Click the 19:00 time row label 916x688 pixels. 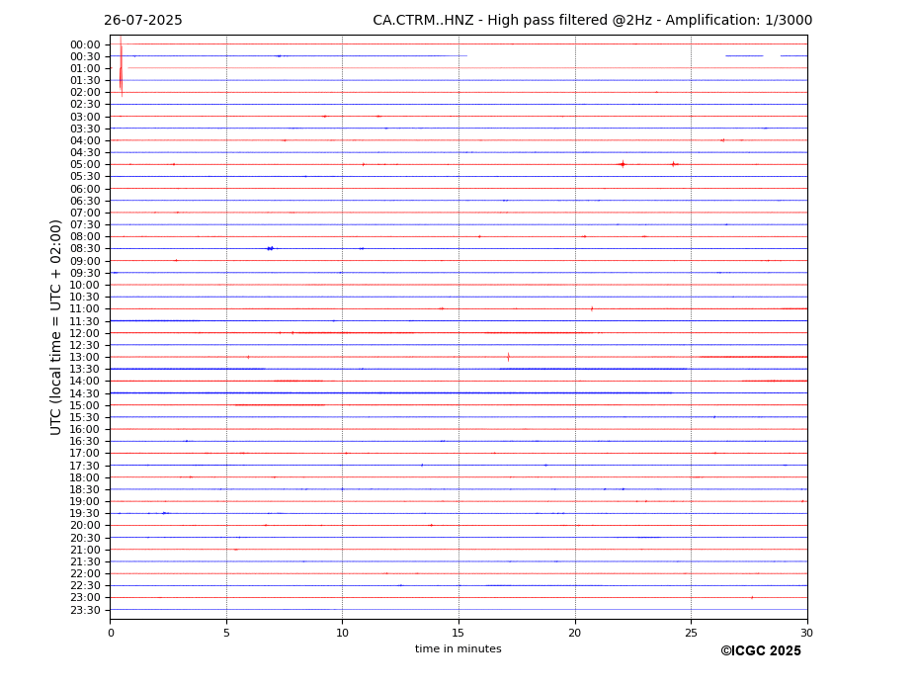pyautogui.click(x=85, y=501)
